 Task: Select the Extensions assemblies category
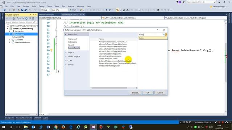tap(72, 42)
